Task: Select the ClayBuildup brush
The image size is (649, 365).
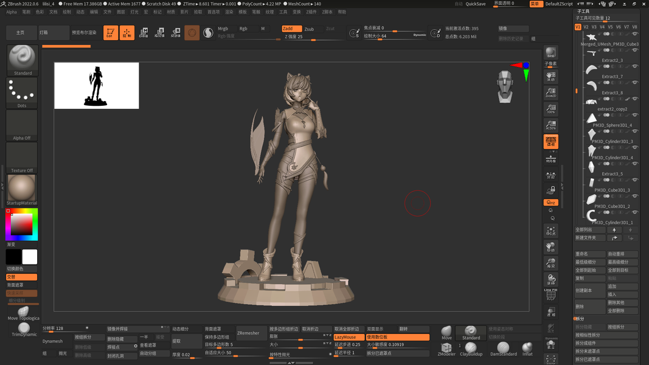Action: point(471,349)
